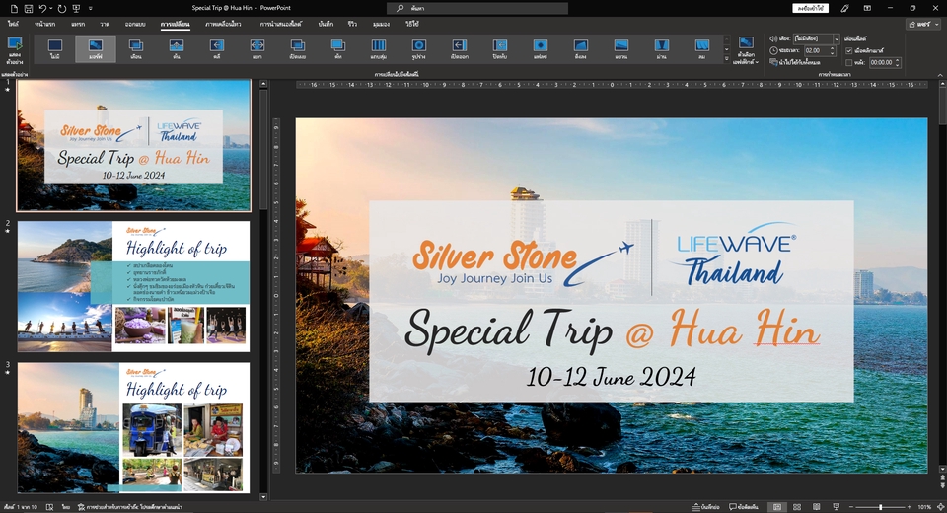Start Slide Show from status bar
Image resolution: width=947 pixels, height=513 pixels.
click(837, 507)
